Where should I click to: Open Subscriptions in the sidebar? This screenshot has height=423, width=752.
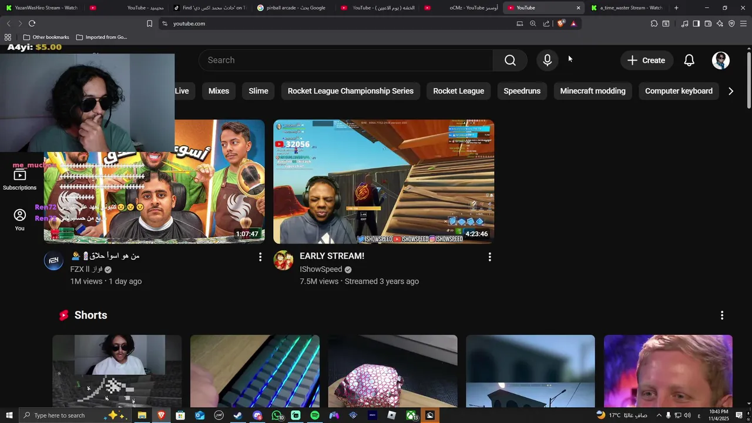coord(19,180)
